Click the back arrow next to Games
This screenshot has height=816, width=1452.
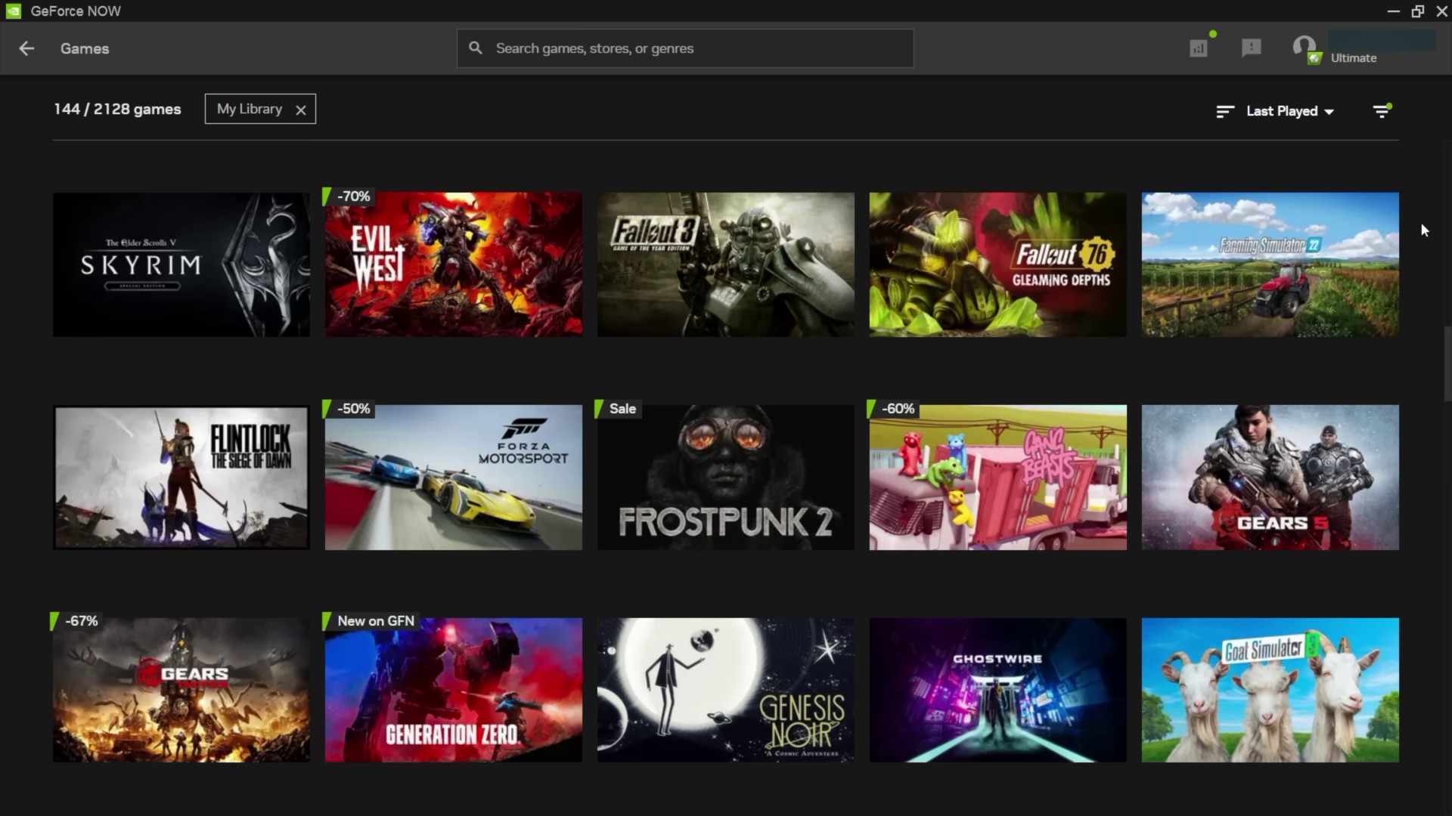(26, 48)
